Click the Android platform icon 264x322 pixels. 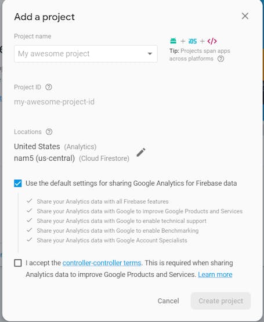[173, 41]
